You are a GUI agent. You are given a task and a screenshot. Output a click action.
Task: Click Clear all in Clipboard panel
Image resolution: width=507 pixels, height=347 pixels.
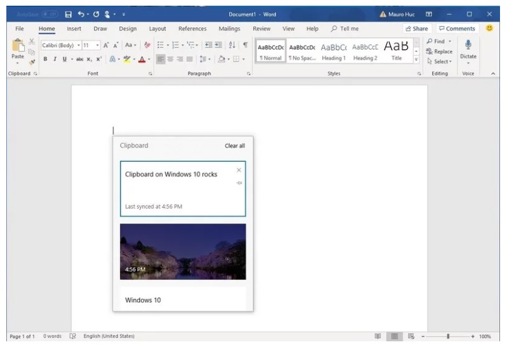point(235,146)
